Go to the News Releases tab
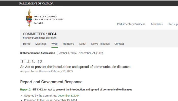Image resolution: width=178 pixels, height=101 pixels. click(100, 44)
